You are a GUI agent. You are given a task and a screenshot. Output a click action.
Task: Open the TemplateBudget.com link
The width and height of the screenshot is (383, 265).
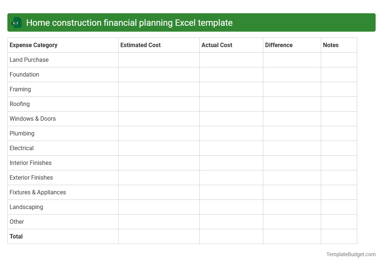coord(350,254)
